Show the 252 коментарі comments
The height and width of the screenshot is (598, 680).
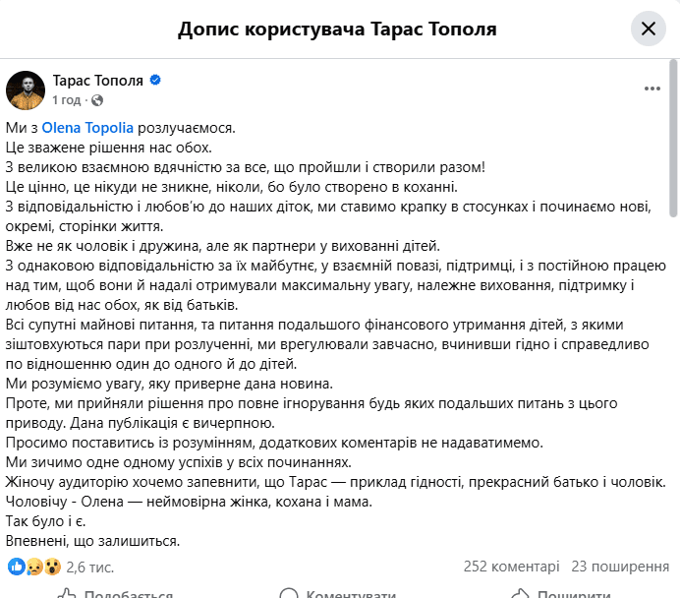pyautogui.click(x=511, y=567)
